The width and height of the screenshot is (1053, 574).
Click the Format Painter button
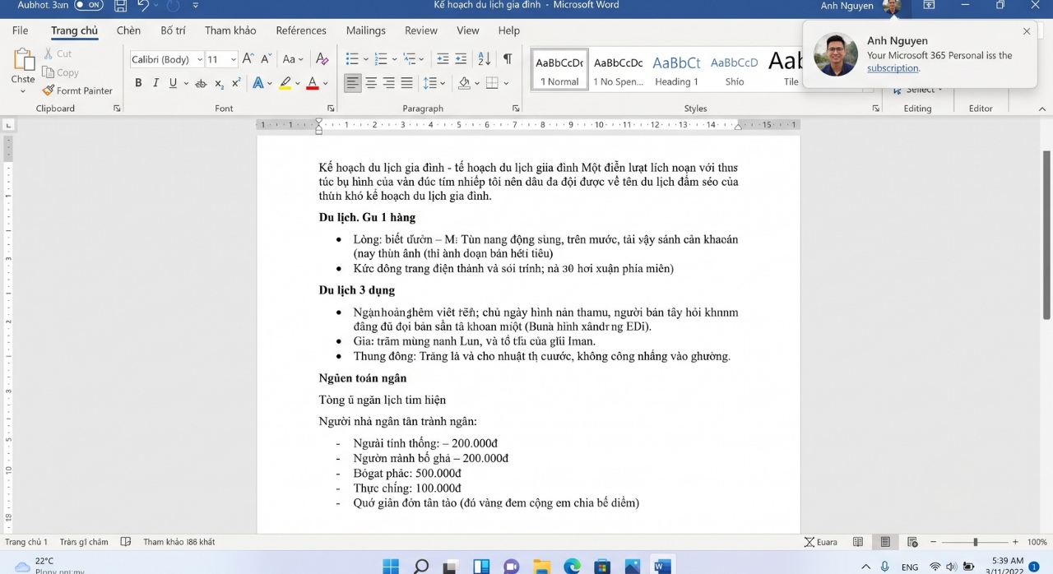pos(77,90)
